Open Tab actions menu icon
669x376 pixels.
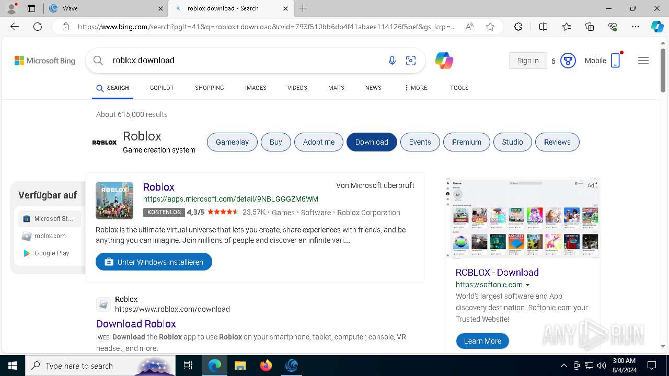pyautogui.click(x=31, y=8)
